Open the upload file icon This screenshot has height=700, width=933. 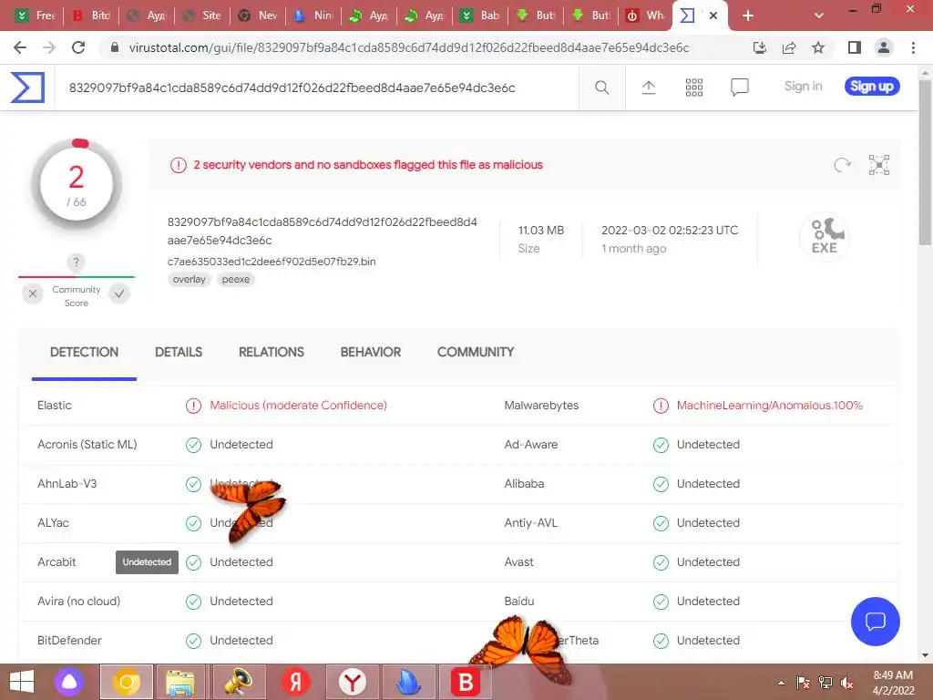pos(649,87)
